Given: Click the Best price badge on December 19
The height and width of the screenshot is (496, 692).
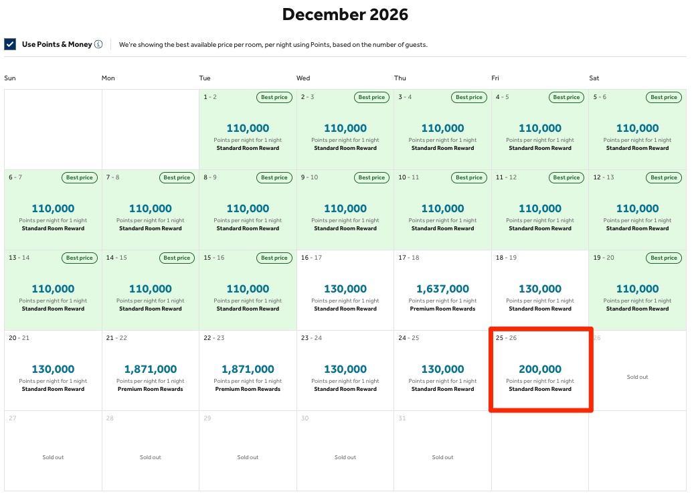Looking at the screenshot, I should click(x=663, y=258).
